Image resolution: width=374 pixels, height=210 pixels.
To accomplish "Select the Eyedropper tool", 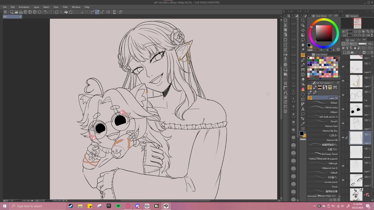I will pos(303,124).
